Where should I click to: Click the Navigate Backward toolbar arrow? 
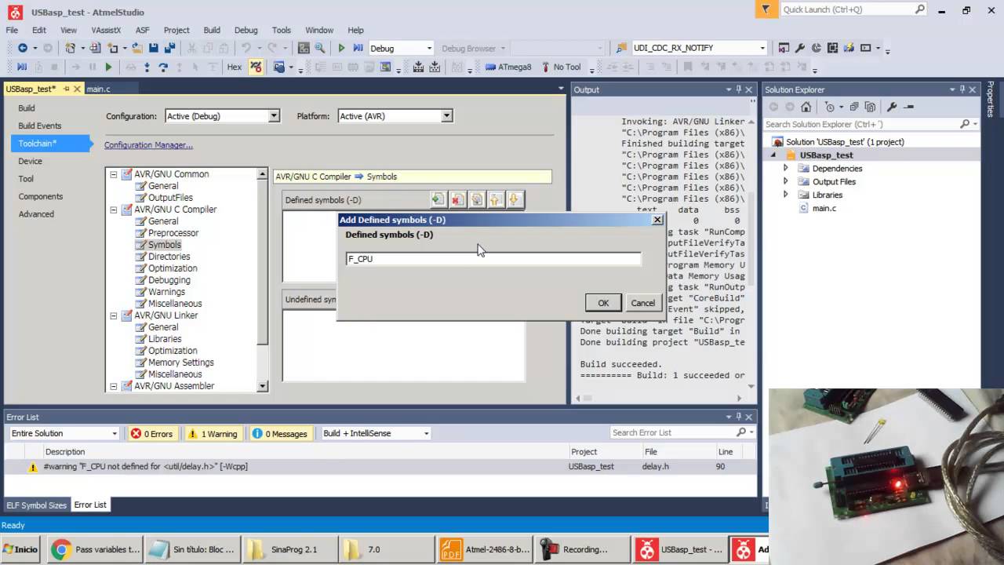(x=23, y=48)
